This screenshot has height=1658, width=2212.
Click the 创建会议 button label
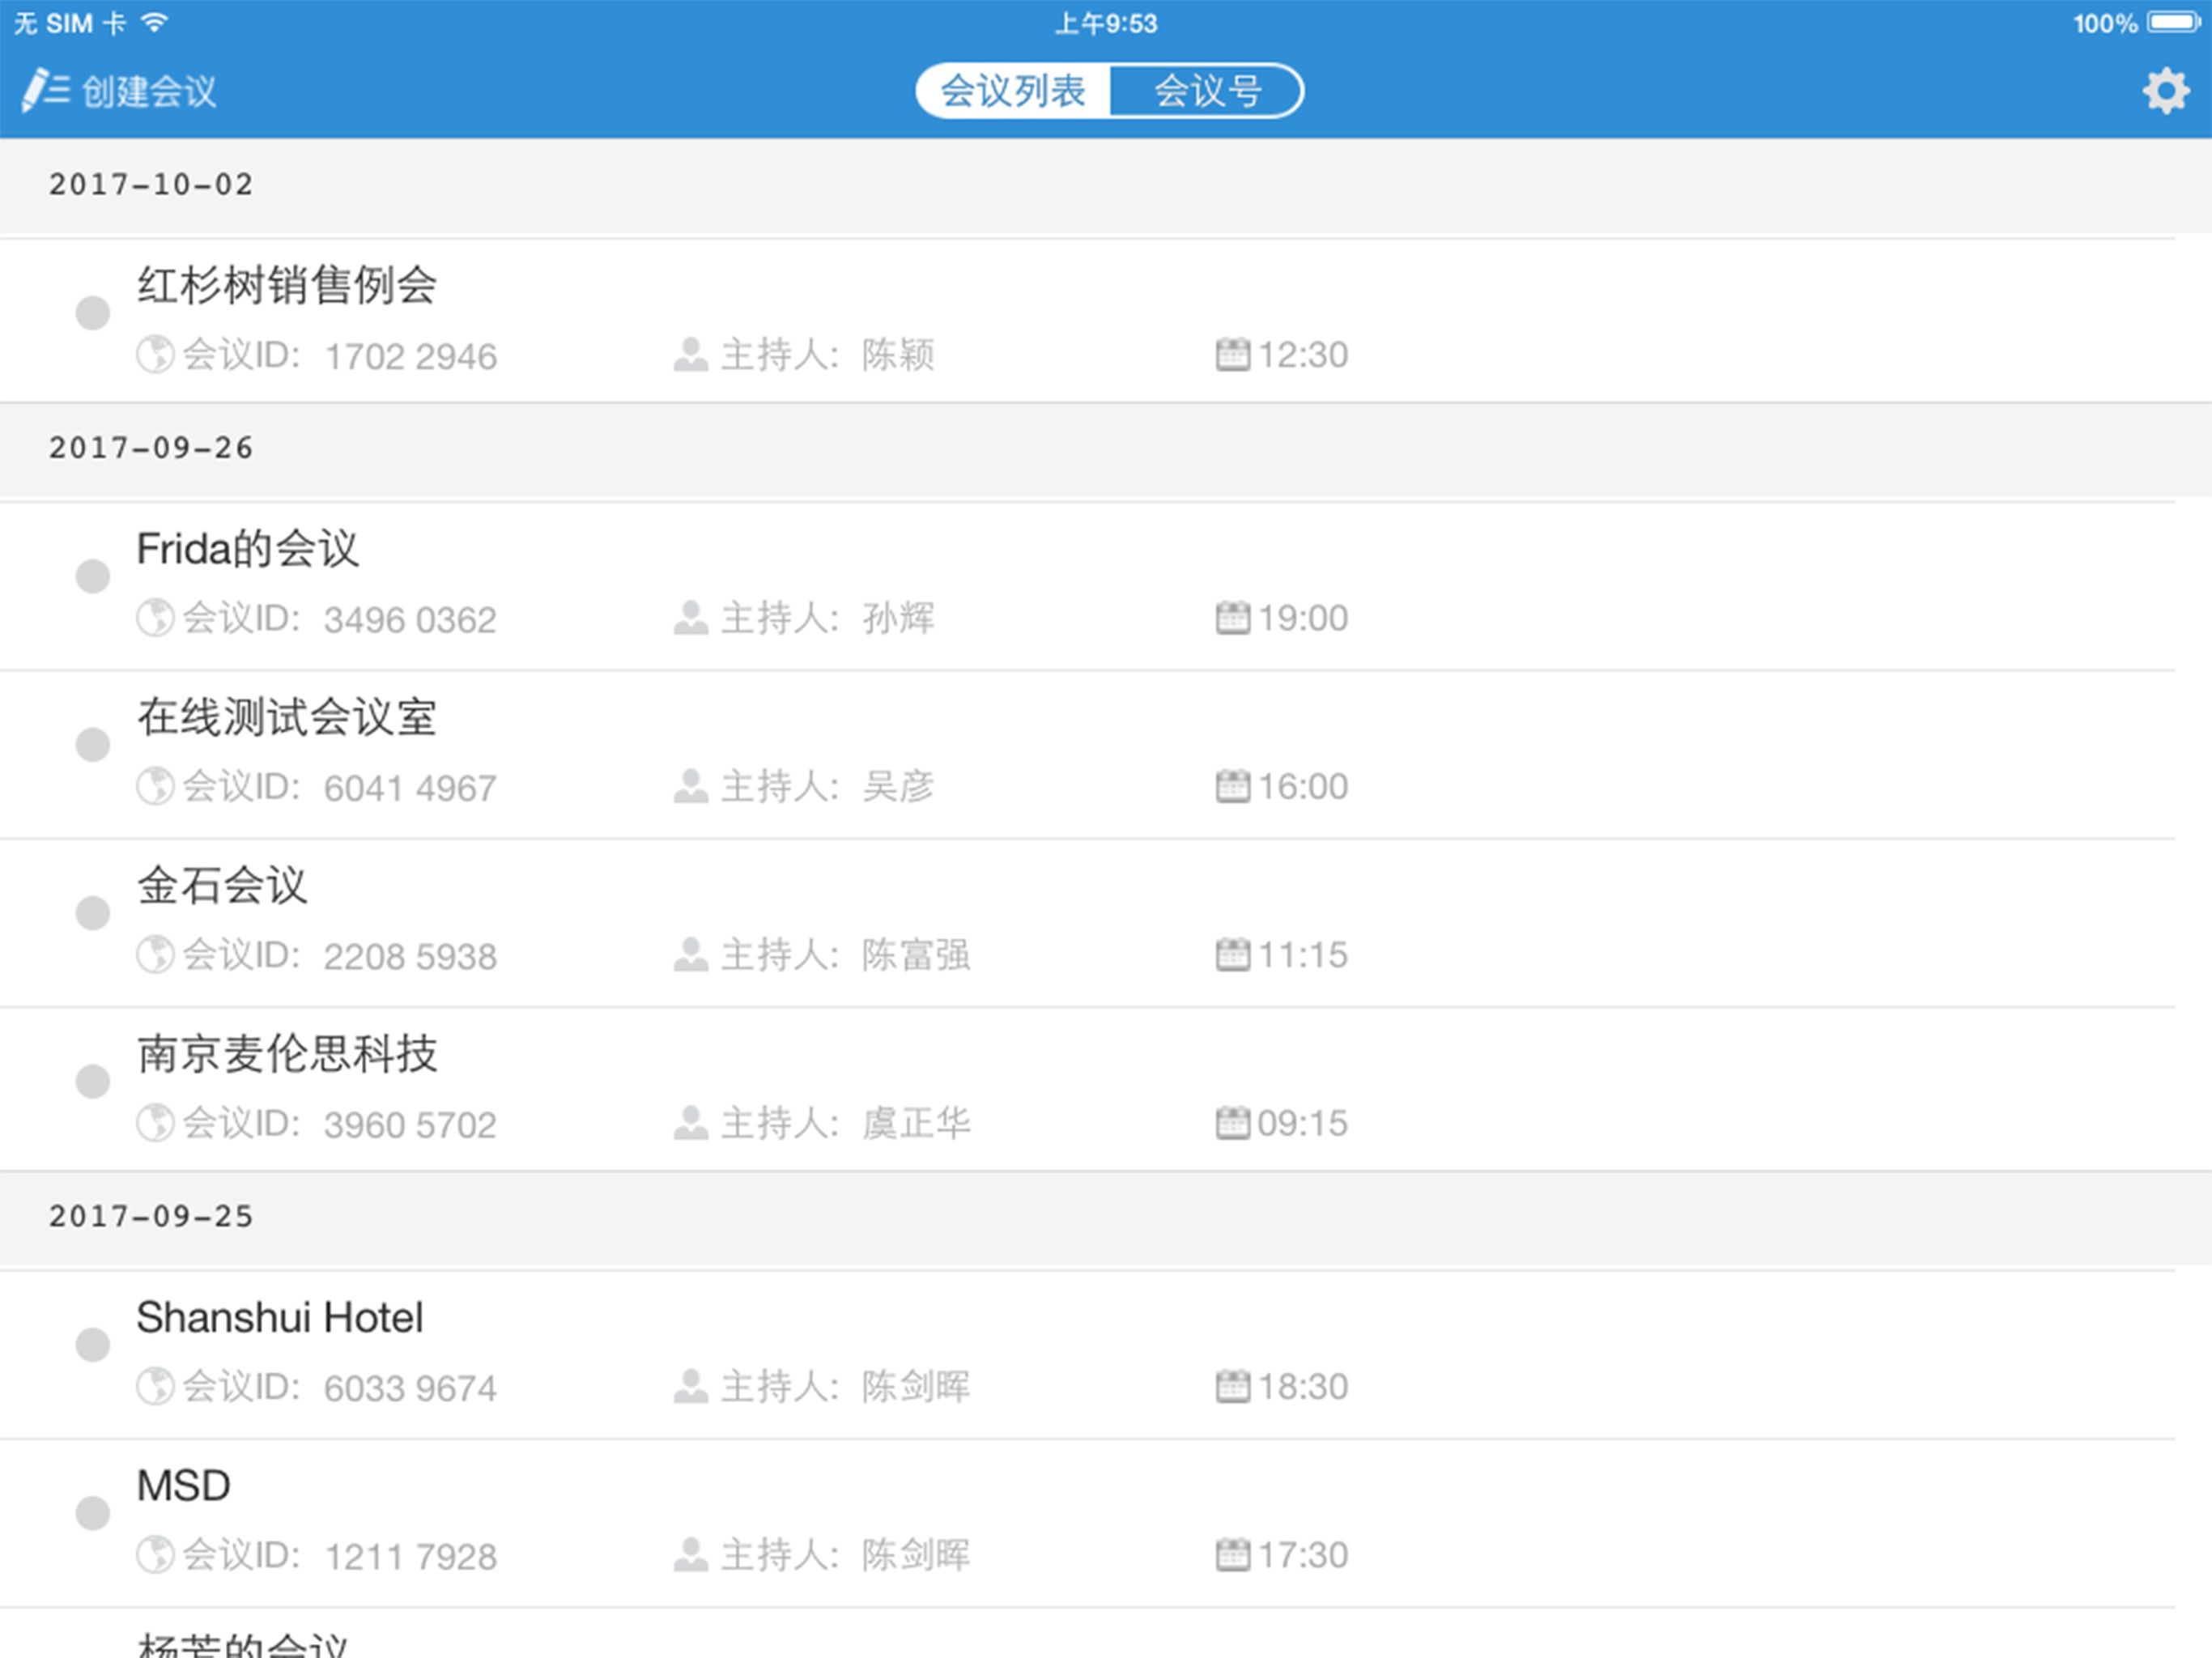click(149, 91)
